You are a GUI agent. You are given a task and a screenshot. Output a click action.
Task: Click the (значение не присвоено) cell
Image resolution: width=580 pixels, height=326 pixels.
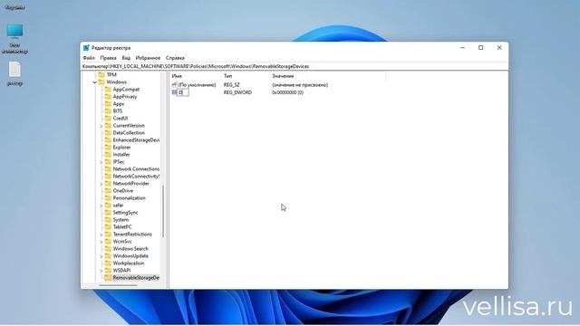[x=300, y=85]
